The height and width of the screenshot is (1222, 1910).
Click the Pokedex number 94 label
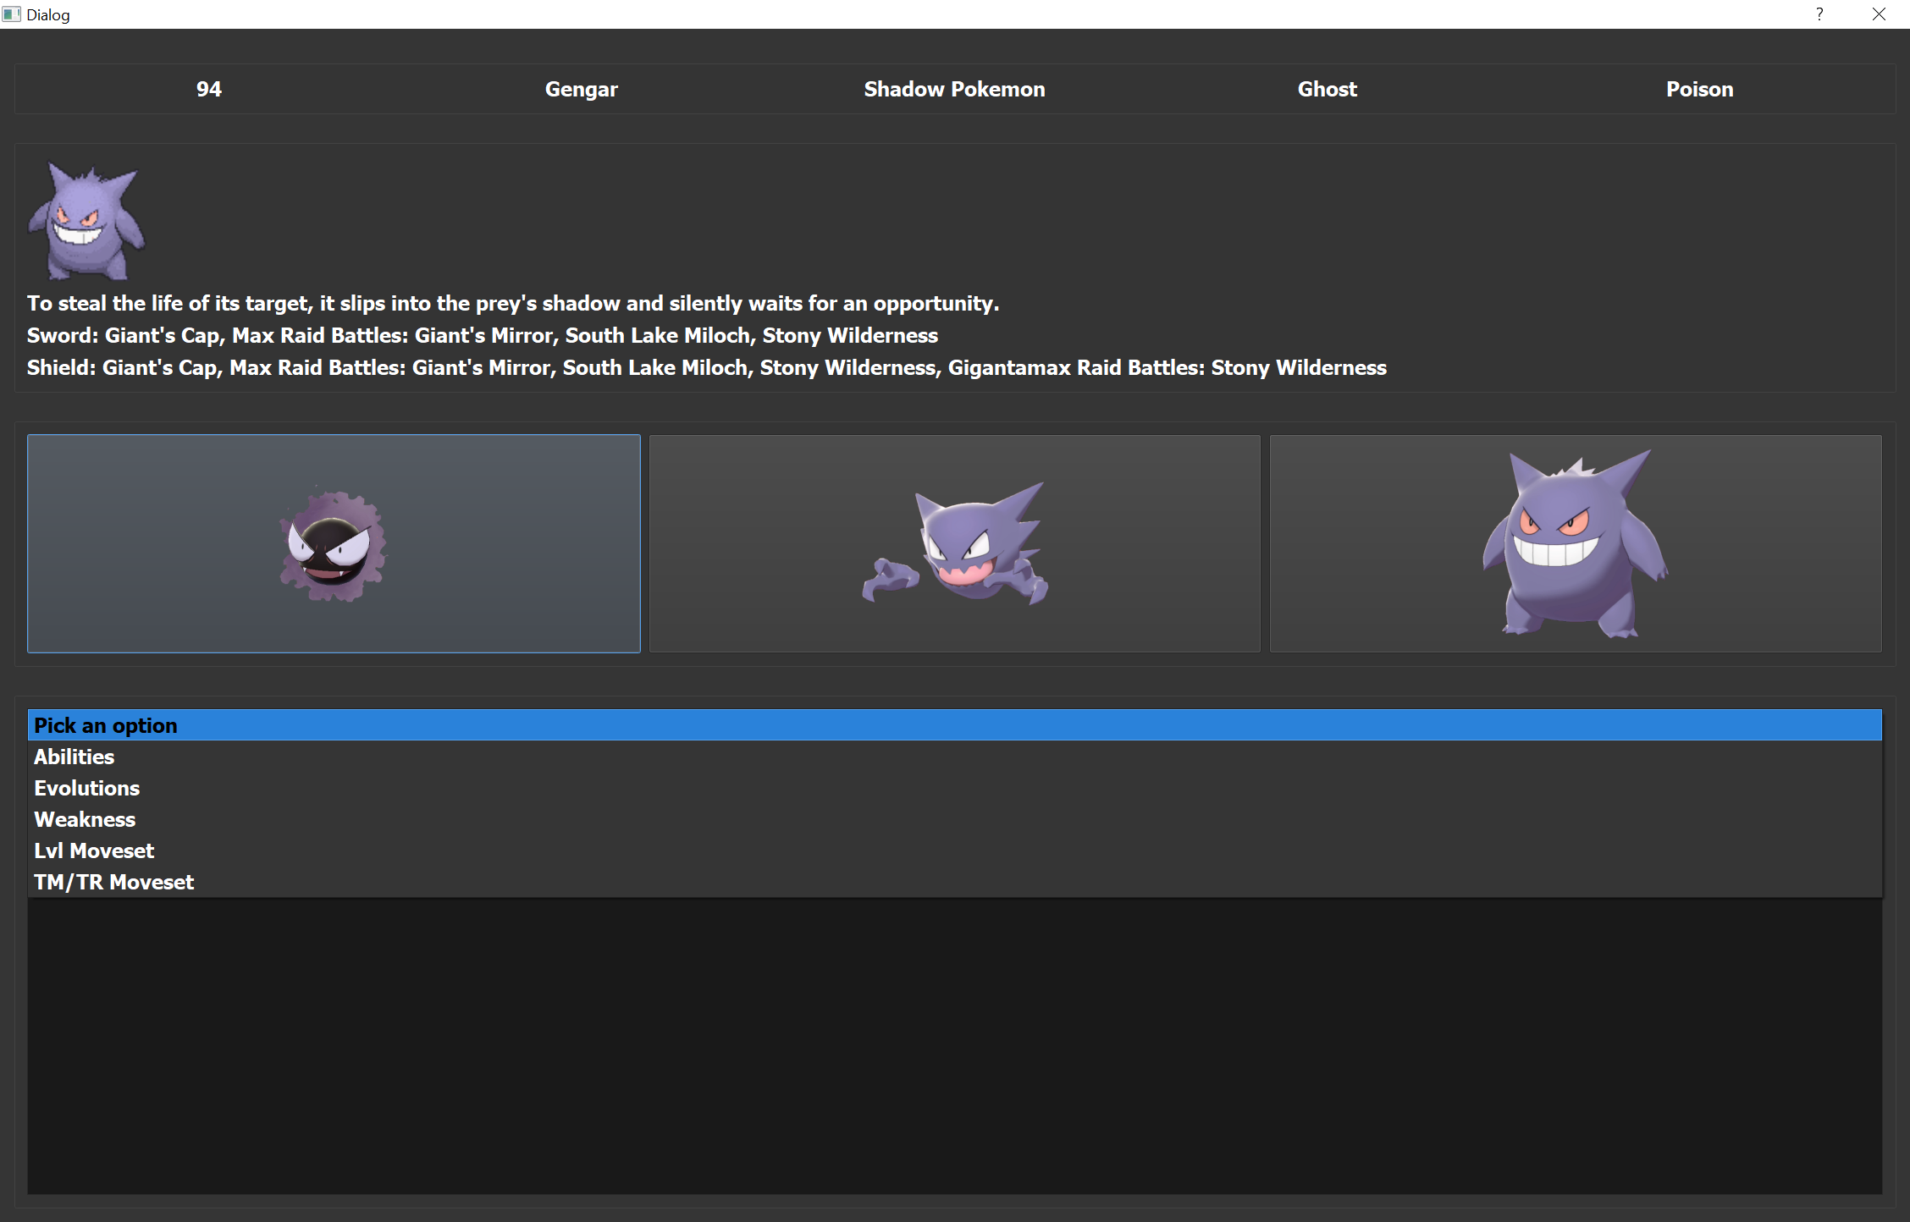coord(208,89)
